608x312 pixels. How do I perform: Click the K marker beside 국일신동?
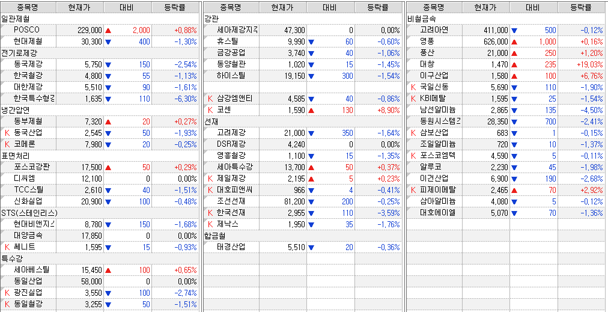[414, 87]
